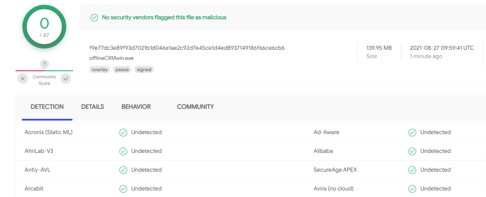
Task: Click the overlay tag
Action: coord(100,69)
